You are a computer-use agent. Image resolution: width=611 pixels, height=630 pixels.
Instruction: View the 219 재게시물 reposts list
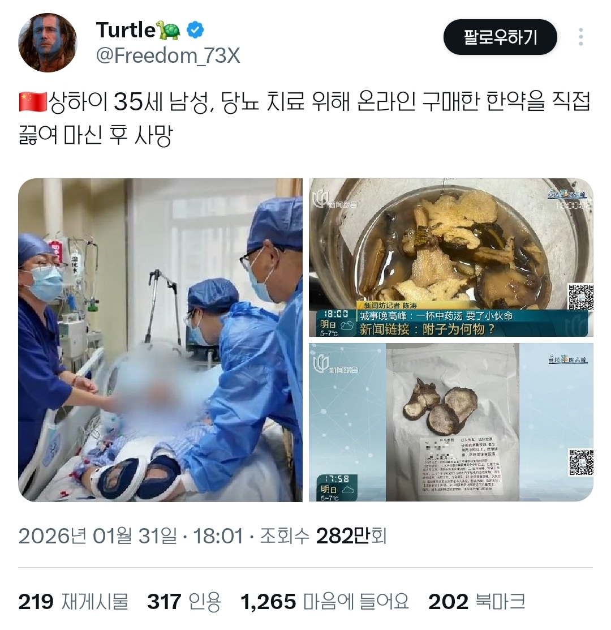tap(73, 602)
